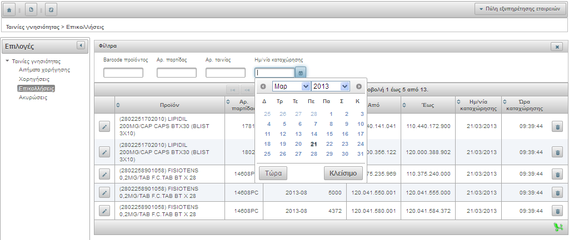Screen dimensions: 569x240
Task: Click the Κλείσιμο button in calendar
Action: [x=343, y=173]
